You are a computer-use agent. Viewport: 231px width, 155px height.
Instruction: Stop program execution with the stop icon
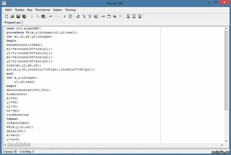tap(70, 16)
